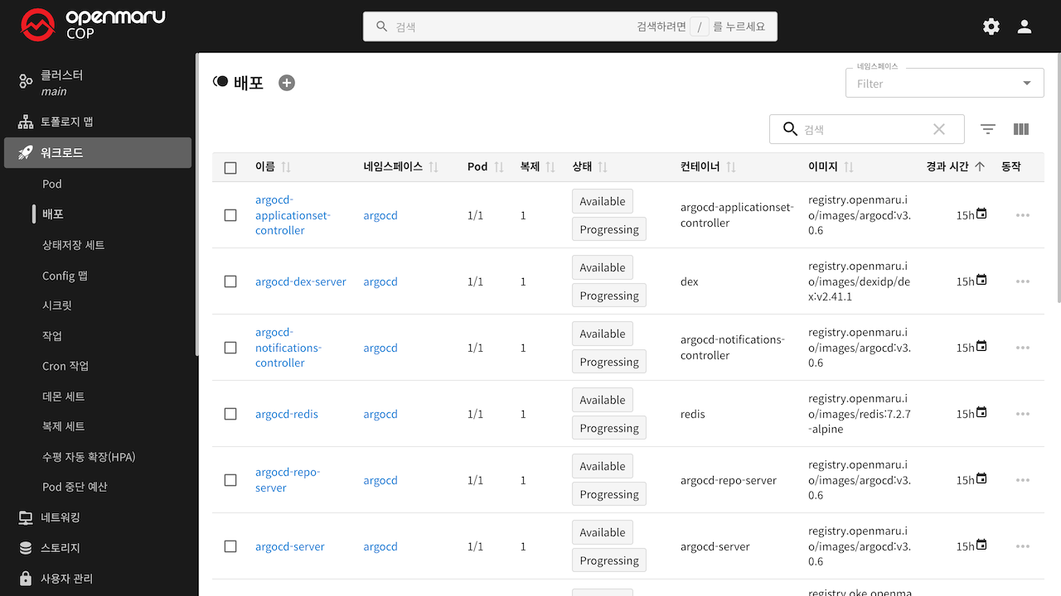Open the settings gear icon
1061x596 pixels.
(x=991, y=26)
